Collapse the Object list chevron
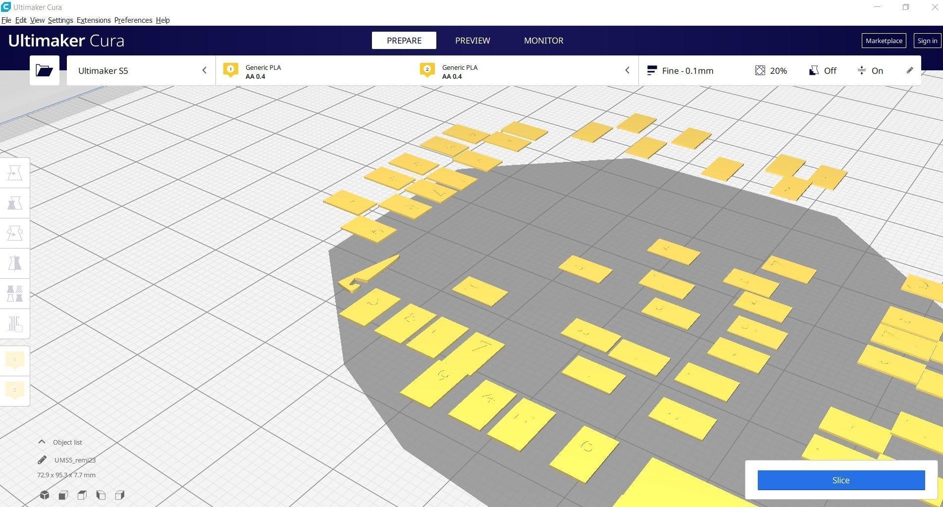Screen dimensions: 943x507 [42, 442]
